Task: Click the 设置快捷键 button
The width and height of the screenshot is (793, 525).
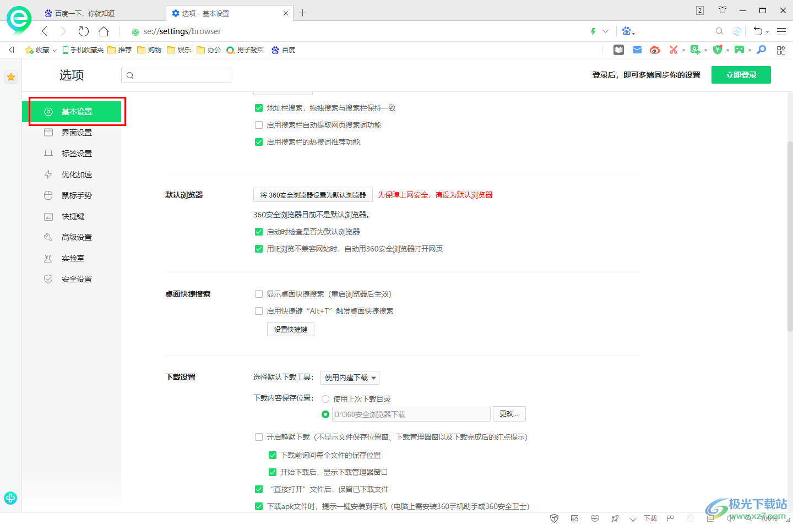Action: click(291, 329)
